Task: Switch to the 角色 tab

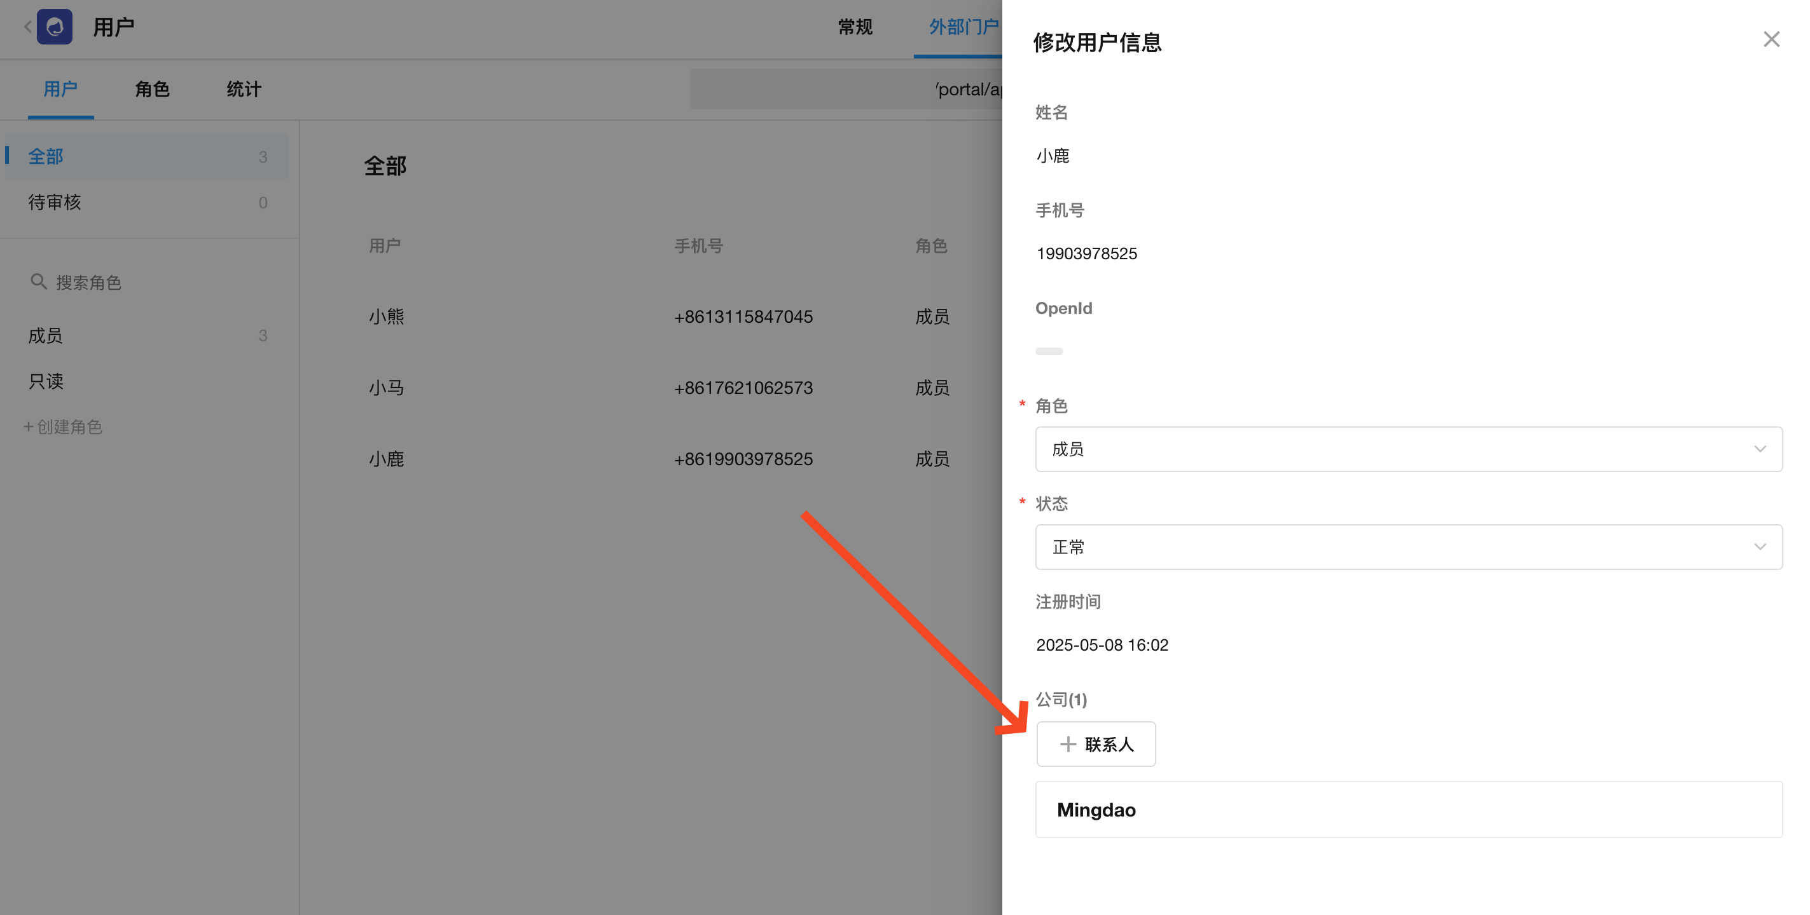Action: pyautogui.click(x=152, y=89)
